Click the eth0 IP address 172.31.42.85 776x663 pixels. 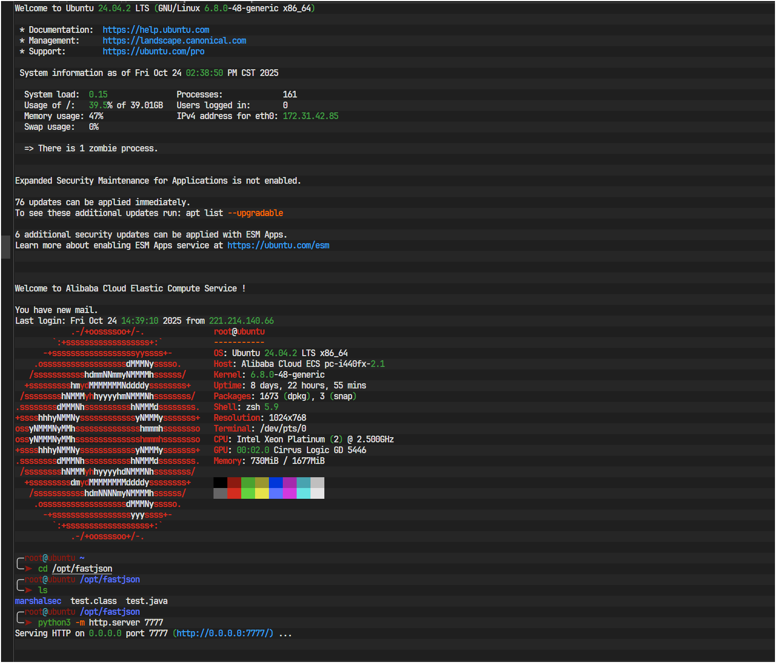click(x=311, y=116)
